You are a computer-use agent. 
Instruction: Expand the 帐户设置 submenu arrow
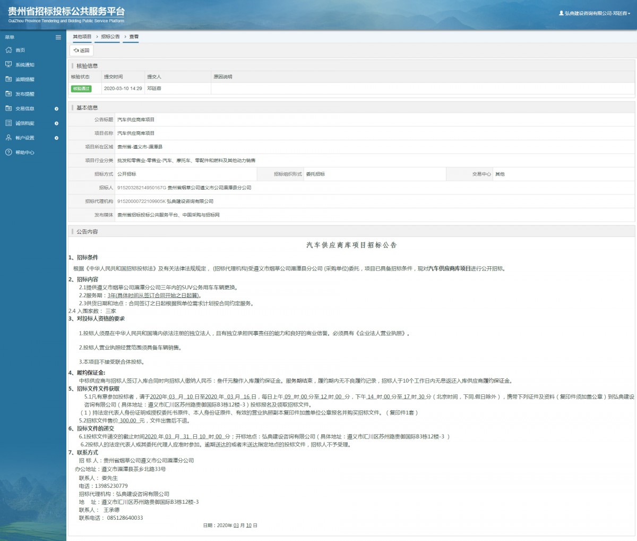pyautogui.click(x=57, y=138)
